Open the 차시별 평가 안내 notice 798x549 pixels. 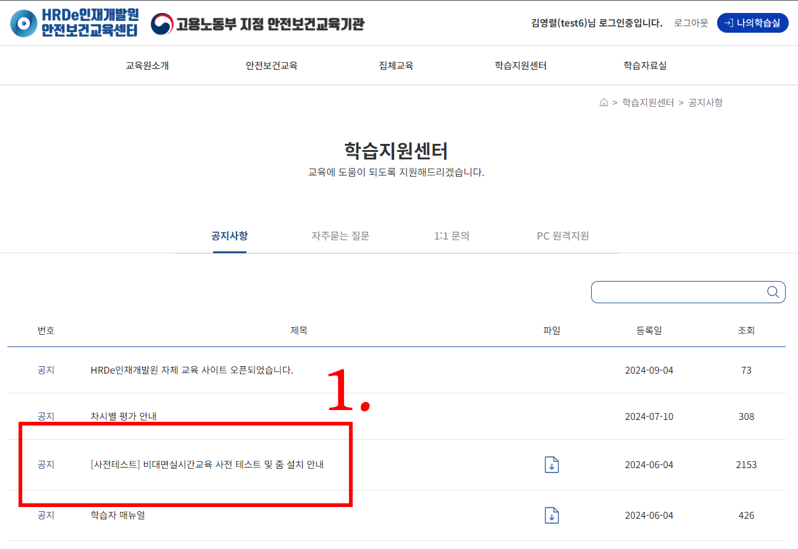pyautogui.click(x=124, y=416)
